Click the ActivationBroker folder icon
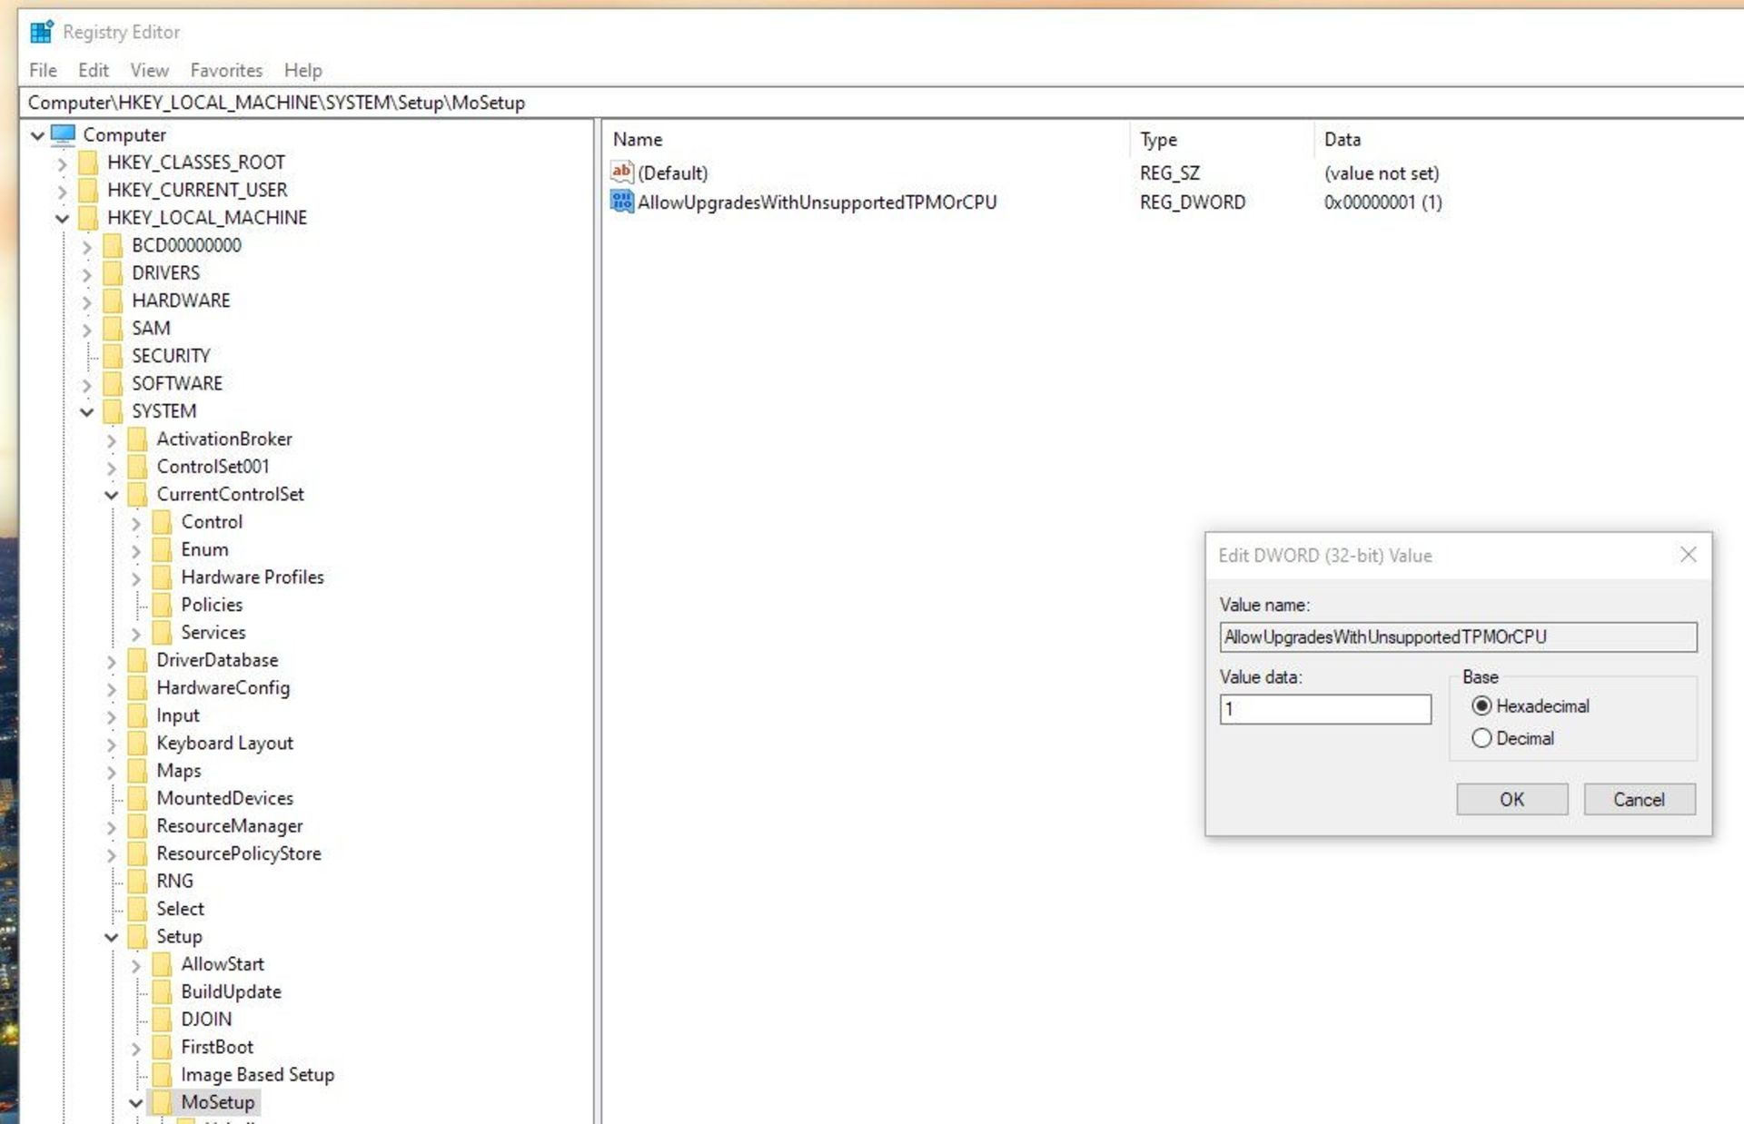 point(138,439)
